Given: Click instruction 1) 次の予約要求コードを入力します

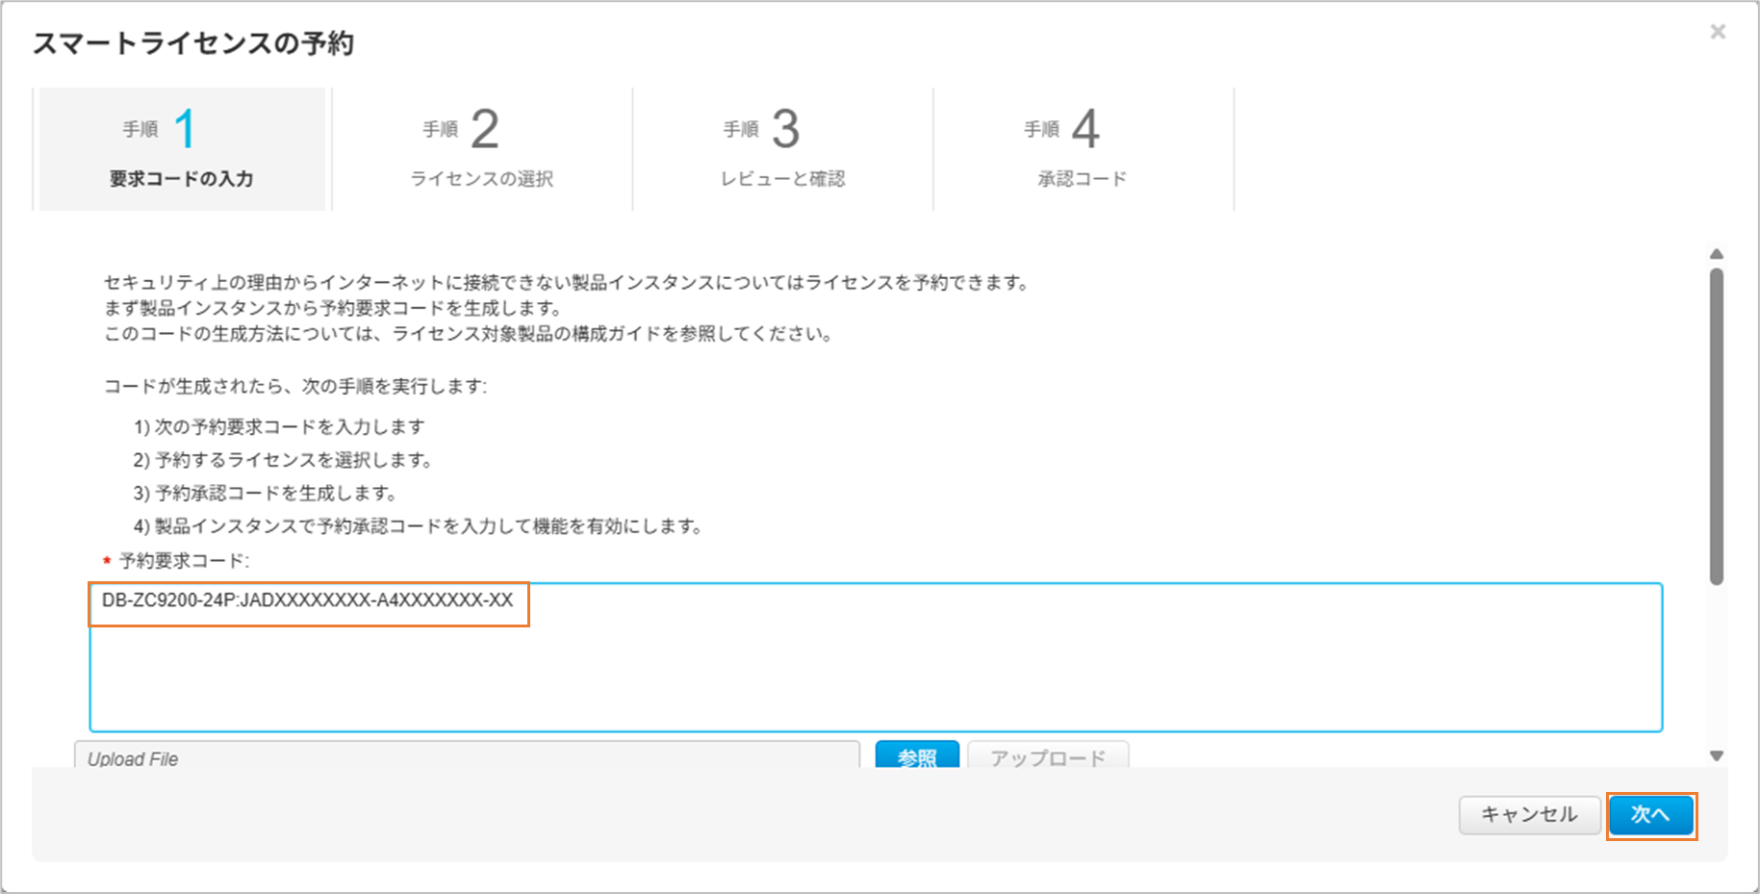Looking at the screenshot, I should tap(279, 426).
